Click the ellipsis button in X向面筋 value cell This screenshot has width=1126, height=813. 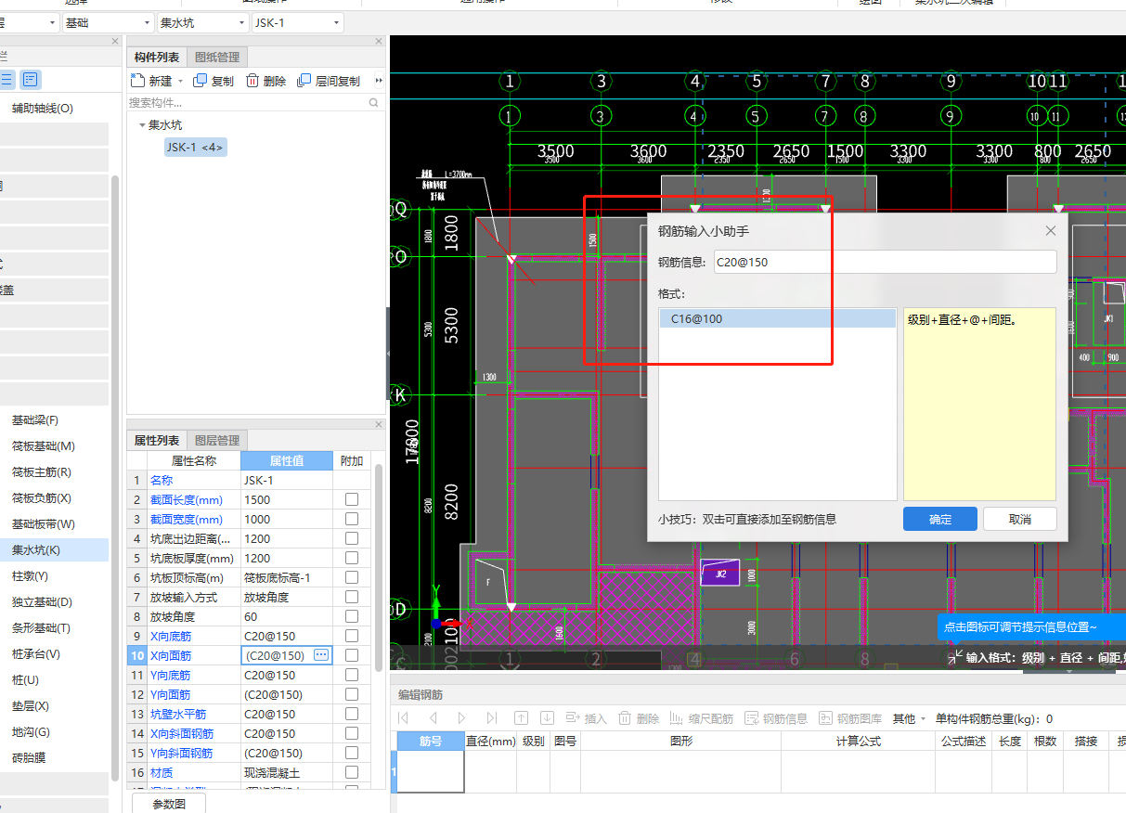point(321,655)
